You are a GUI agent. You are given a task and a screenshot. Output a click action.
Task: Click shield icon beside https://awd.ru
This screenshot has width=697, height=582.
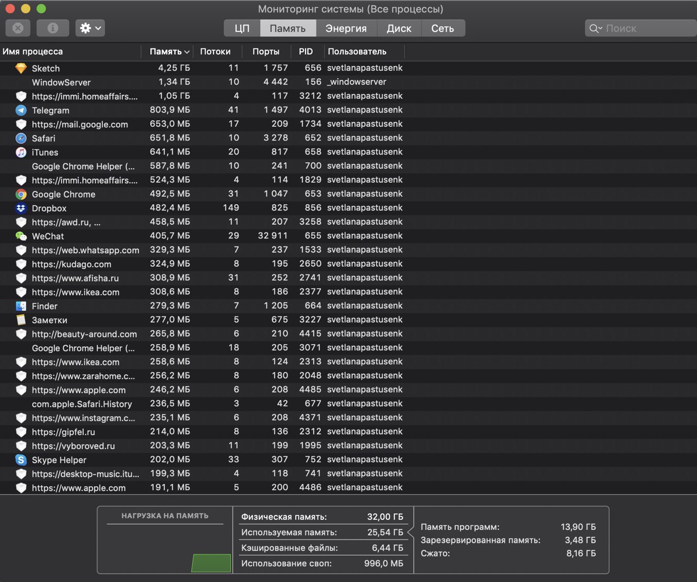coord(21,222)
